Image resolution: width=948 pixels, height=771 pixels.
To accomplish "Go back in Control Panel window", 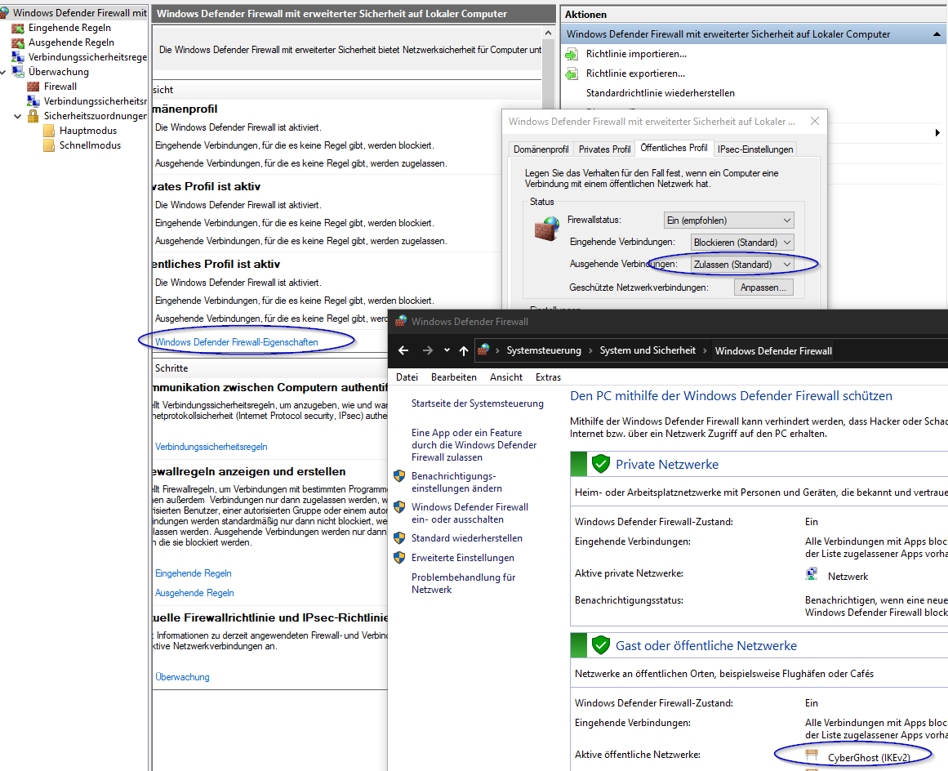I will point(403,350).
